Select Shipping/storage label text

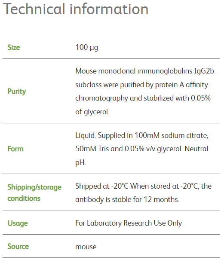click(34, 187)
